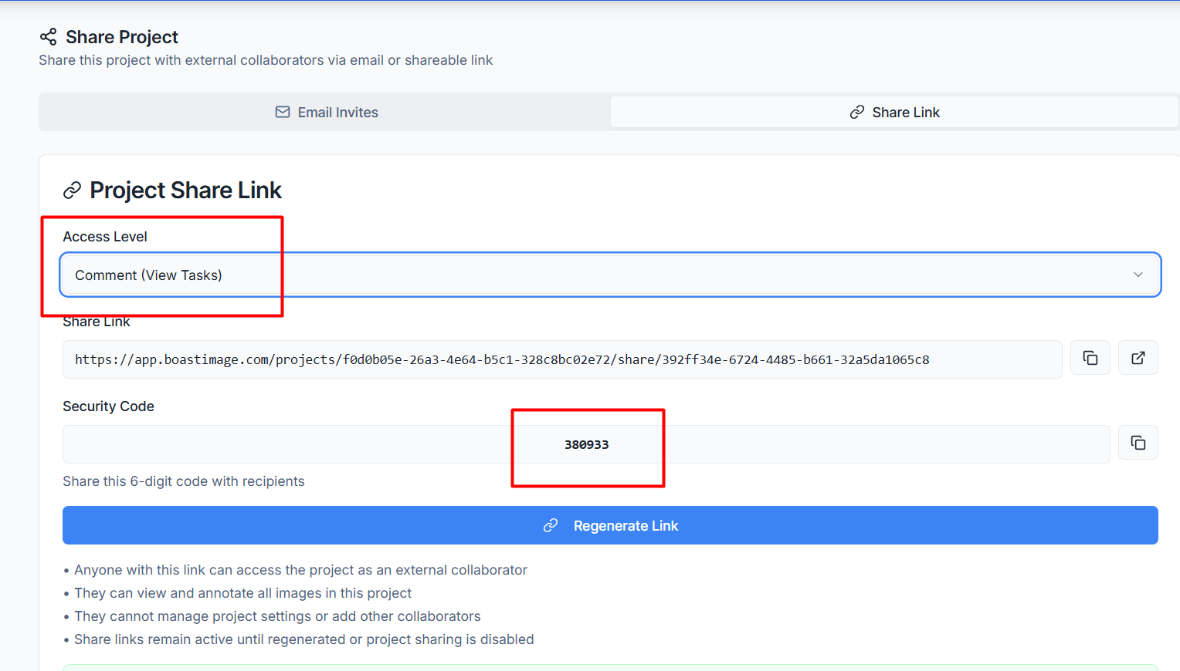
Task: Click link icon inside Regenerate Link button
Action: click(x=551, y=526)
